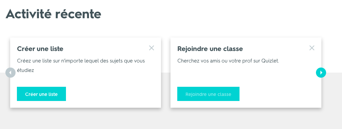Dismiss the "Créer une liste" card with its X
The width and height of the screenshot is (342, 129).
point(152,48)
